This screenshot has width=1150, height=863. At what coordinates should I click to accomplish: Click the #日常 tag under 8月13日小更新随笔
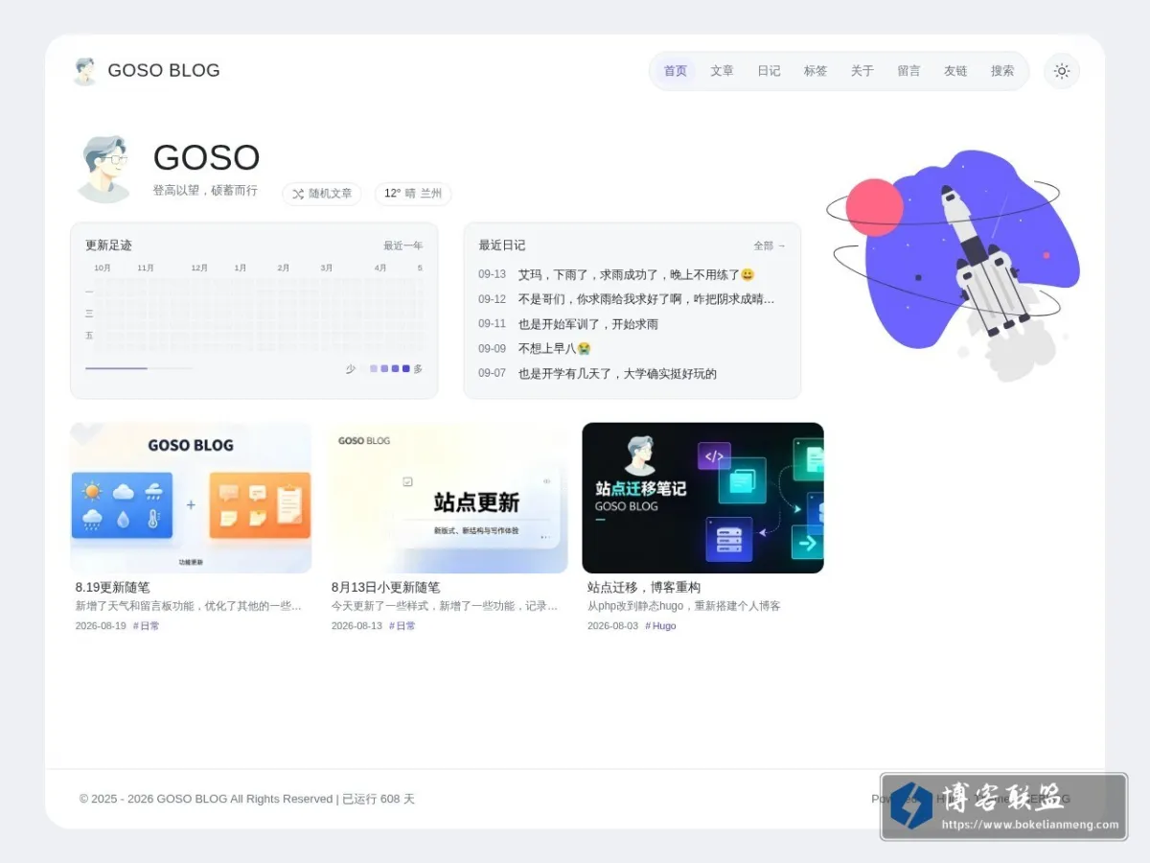coord(402,626)
